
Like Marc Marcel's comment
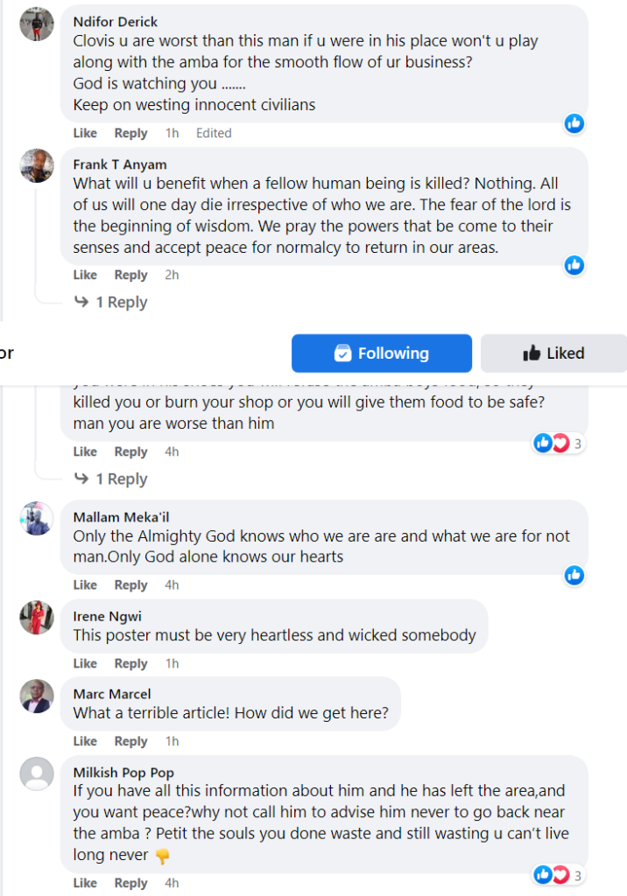point(85,741)
